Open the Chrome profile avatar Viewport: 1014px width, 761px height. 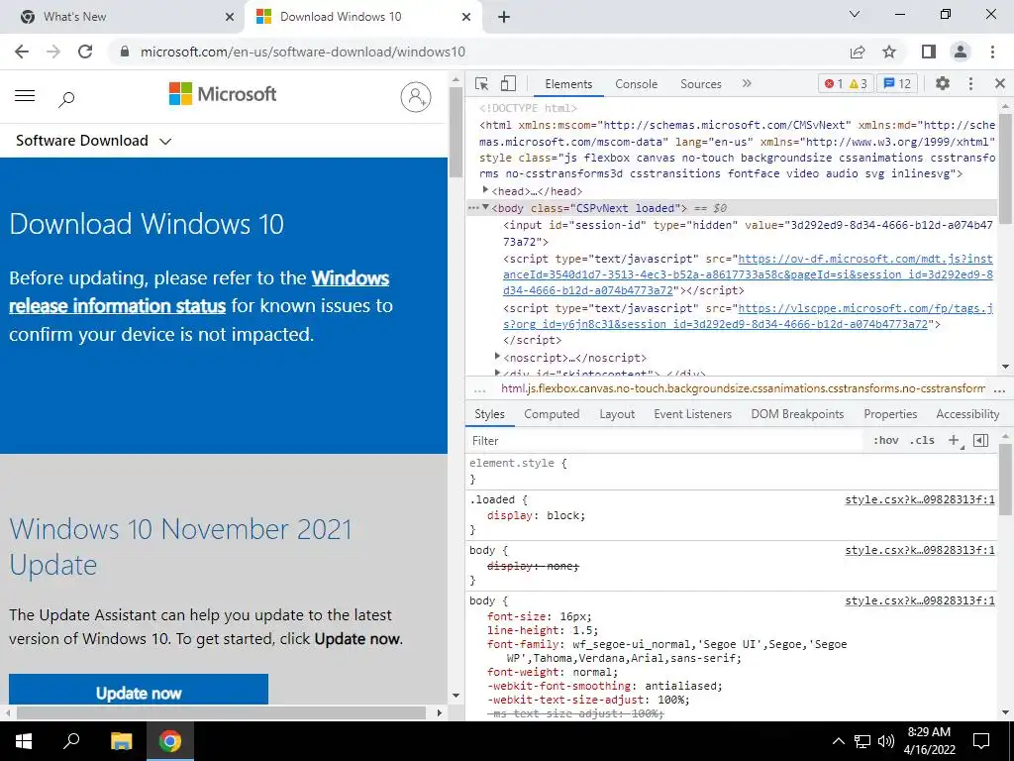click(x=961, y=52)
